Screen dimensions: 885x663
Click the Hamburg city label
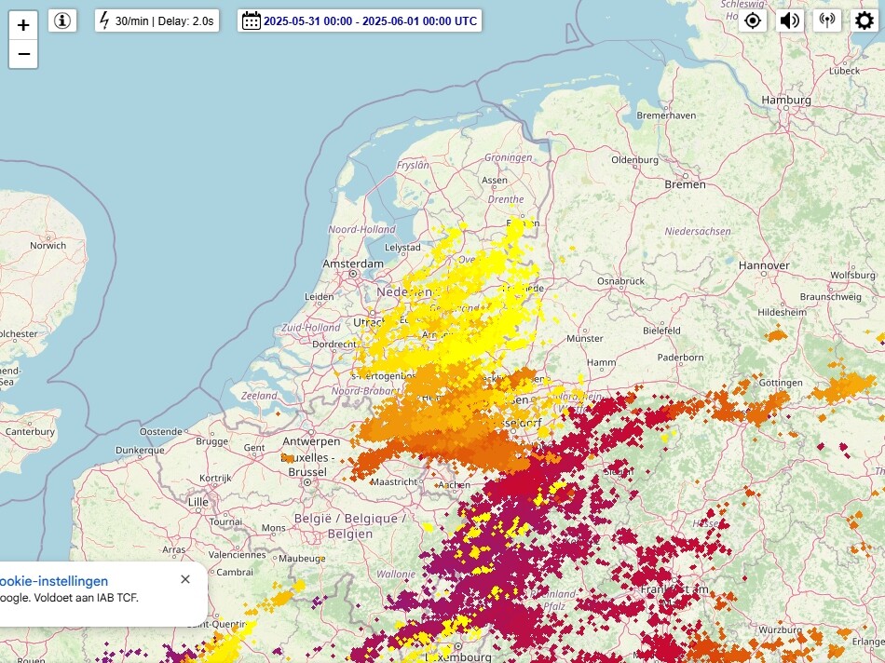786,100
